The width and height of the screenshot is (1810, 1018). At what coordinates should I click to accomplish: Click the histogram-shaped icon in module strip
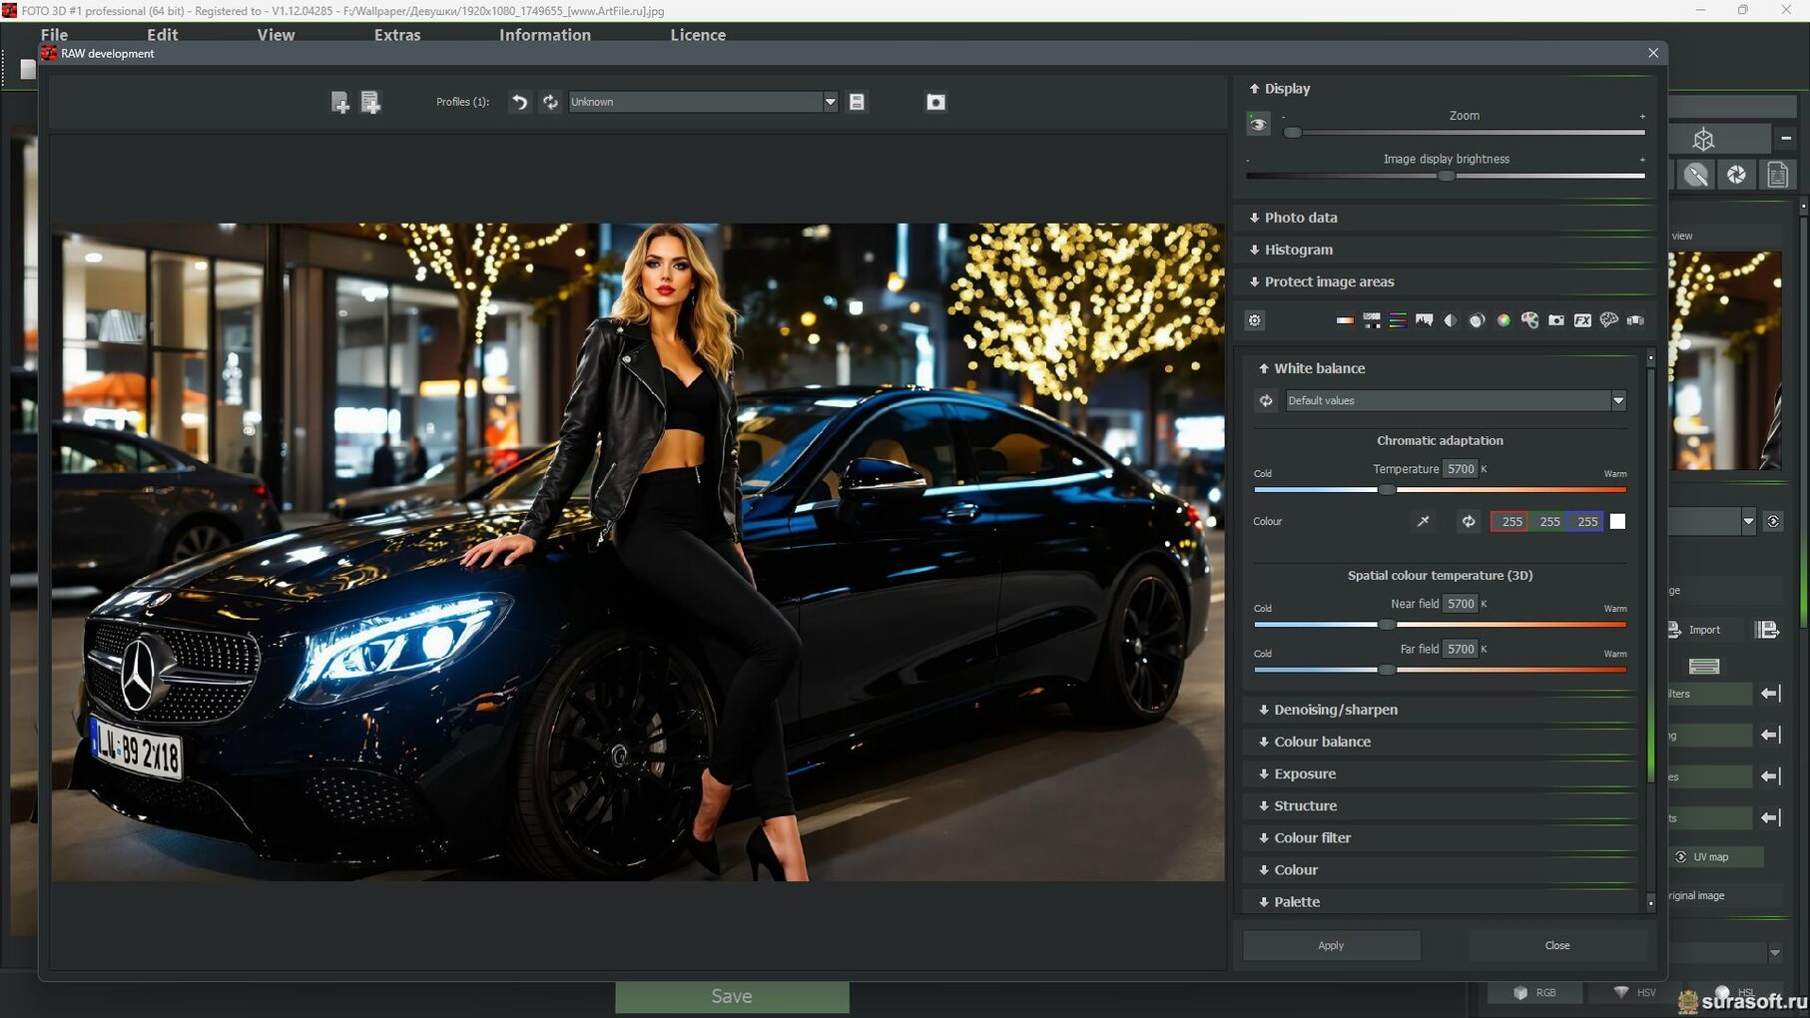pyautogui.click(x=1424, y=320)
